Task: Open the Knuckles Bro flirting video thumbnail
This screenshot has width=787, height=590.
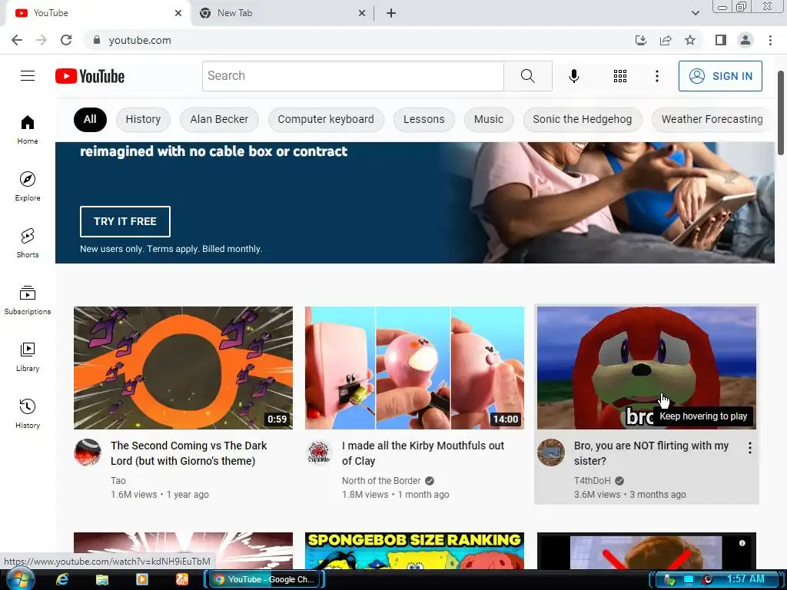Action: tap(646, 368)
